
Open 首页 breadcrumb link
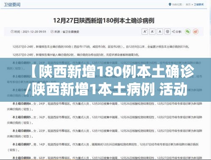(x=188, y=5)
